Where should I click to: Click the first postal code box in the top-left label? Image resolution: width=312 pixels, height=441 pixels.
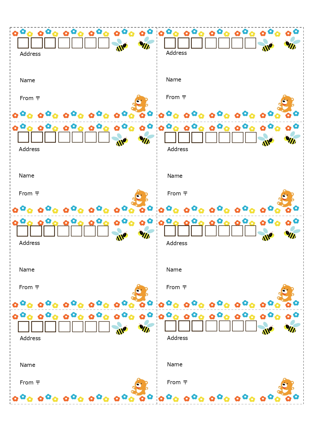tap(23, 43)
